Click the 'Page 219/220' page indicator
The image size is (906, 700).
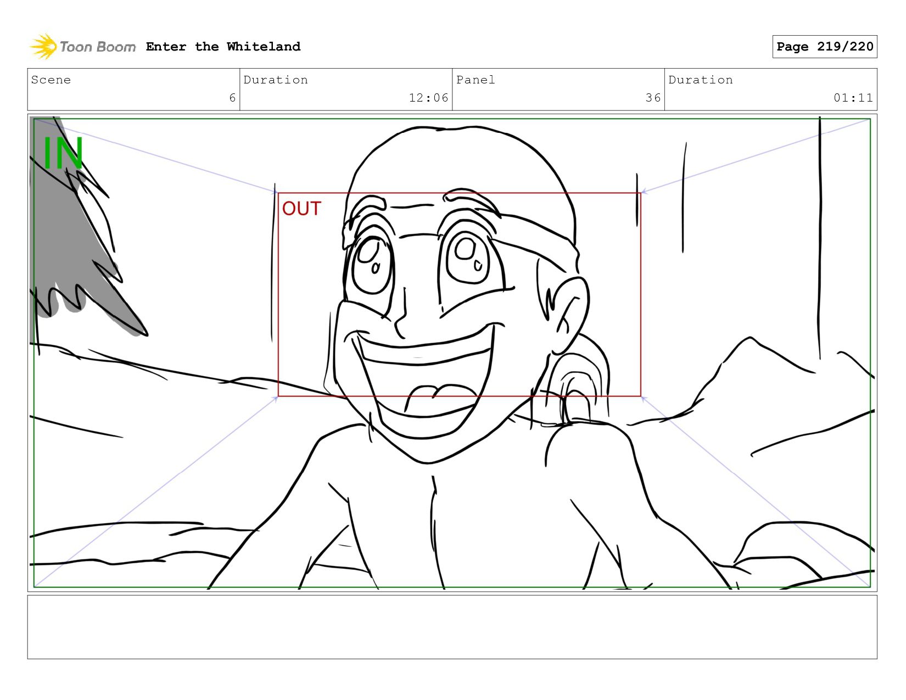[825, 47]
